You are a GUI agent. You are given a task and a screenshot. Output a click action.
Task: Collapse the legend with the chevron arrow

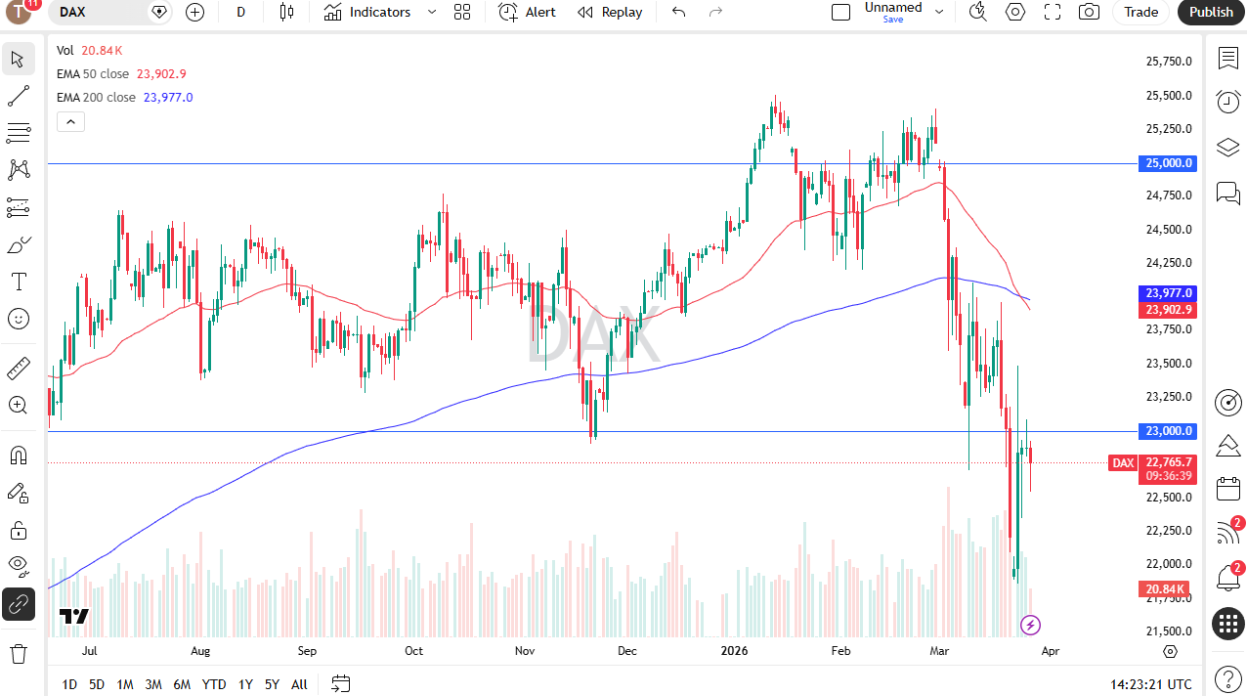(69, 121)
